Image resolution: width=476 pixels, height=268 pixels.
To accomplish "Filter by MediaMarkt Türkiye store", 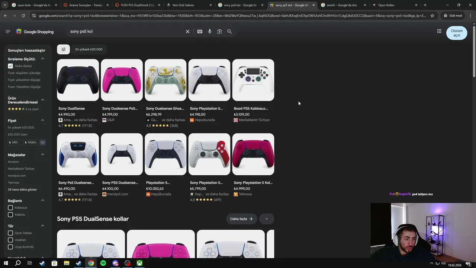I will (21, 169).
